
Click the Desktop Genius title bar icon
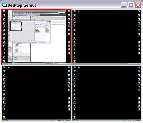[5, 5]
